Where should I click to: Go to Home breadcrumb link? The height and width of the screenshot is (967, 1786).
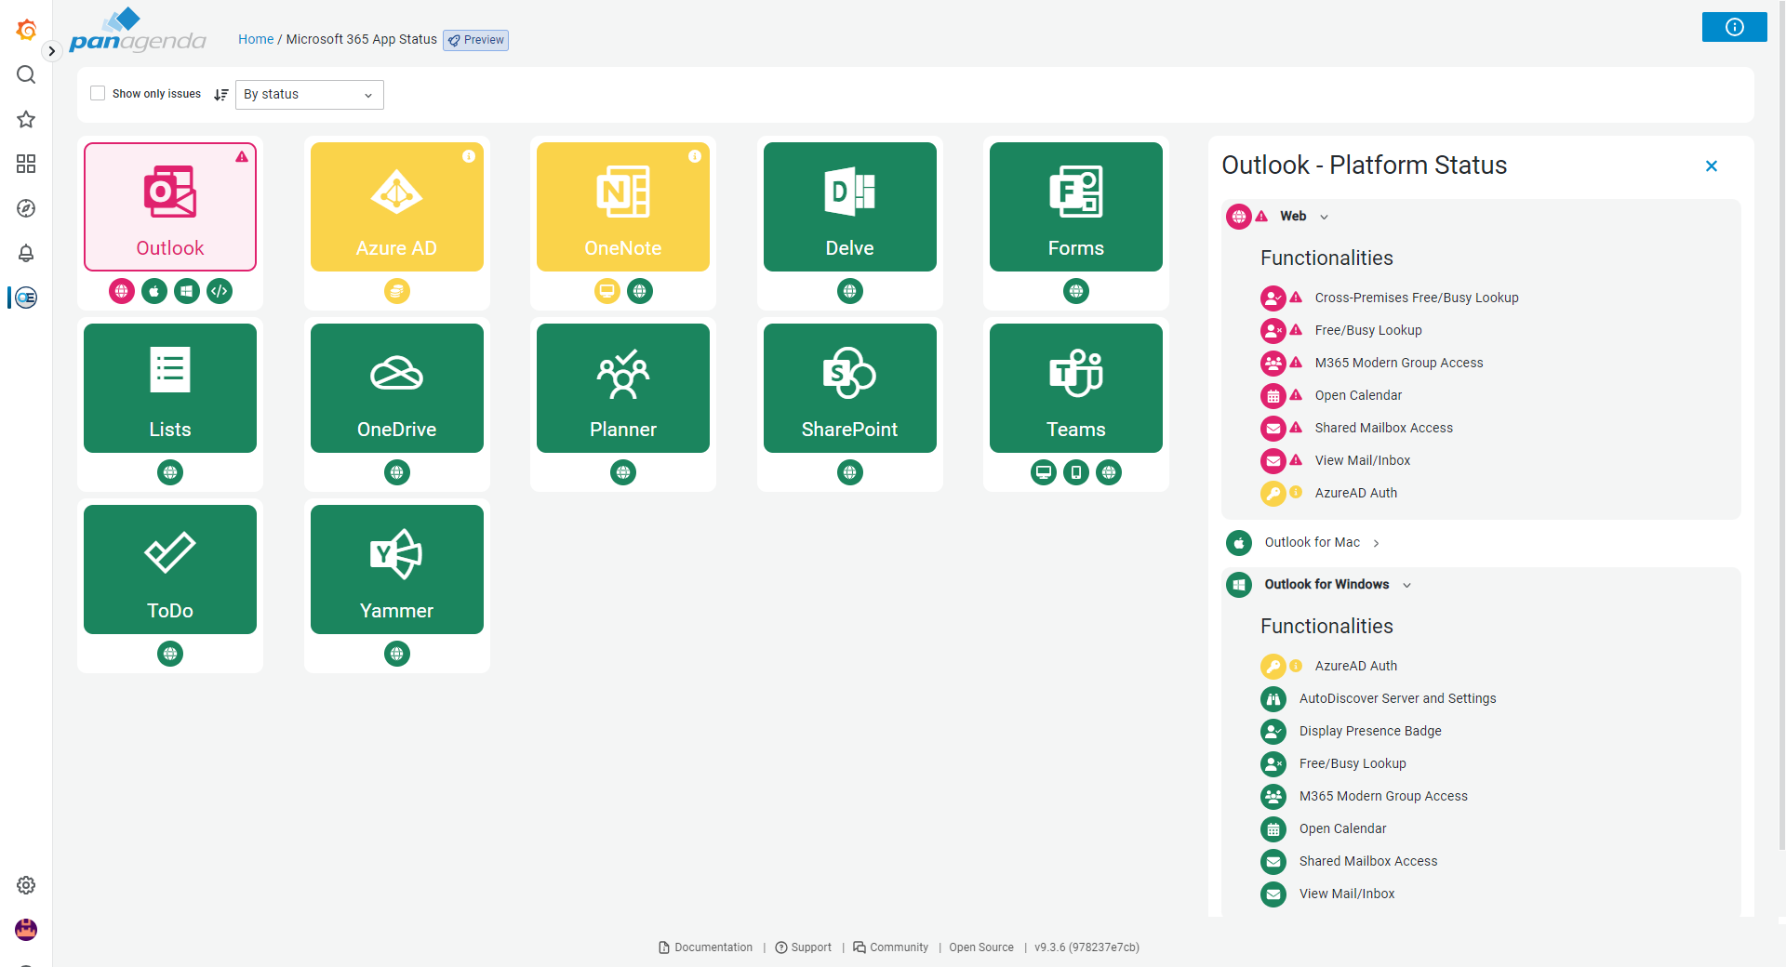255,39
